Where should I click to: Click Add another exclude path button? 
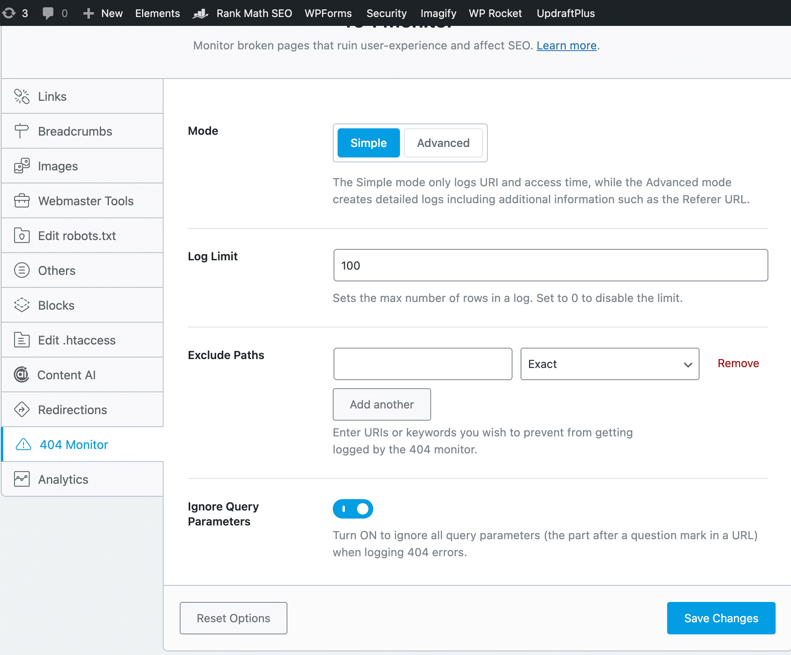382,404
